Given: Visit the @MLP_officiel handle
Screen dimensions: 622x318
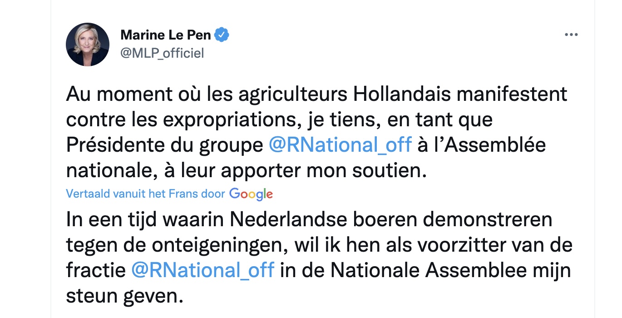Looking at the screenshot, I should [x=162, y=53].
